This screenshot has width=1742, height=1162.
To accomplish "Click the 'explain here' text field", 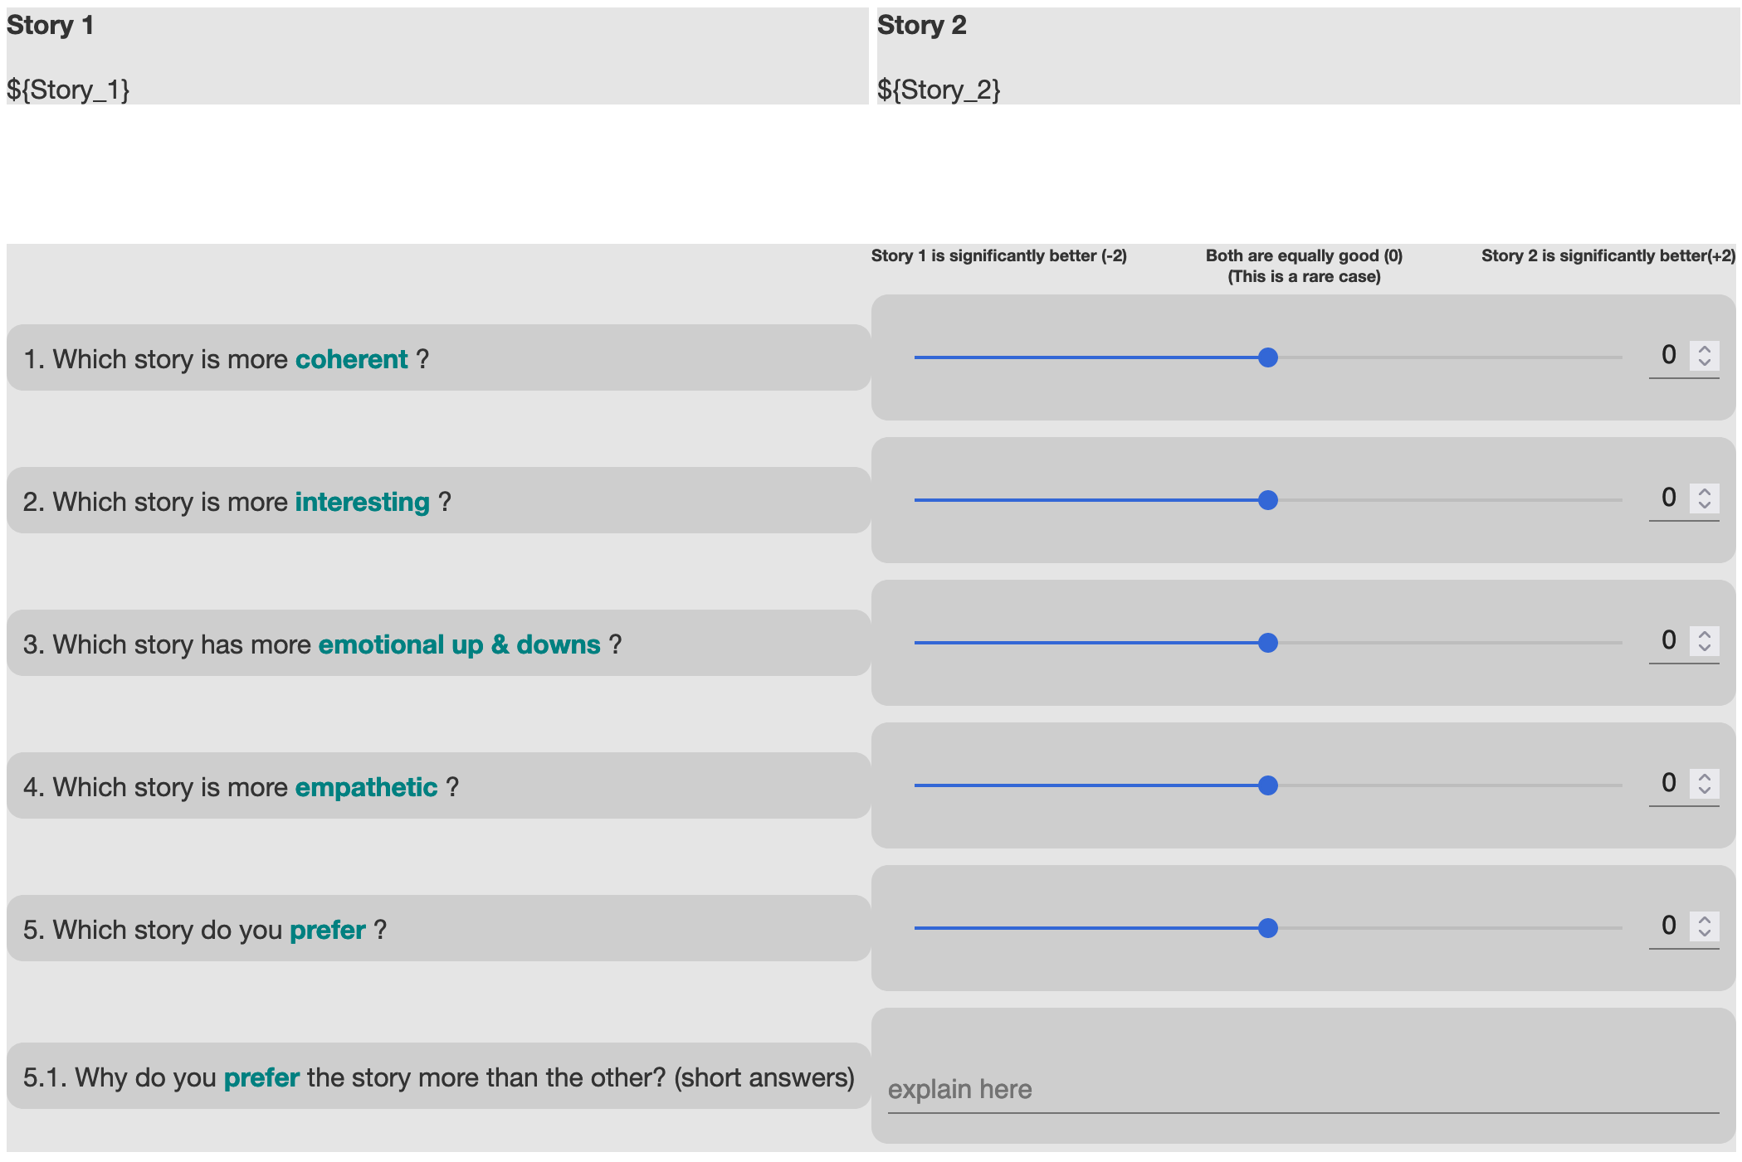I will click(1302, 1089).
